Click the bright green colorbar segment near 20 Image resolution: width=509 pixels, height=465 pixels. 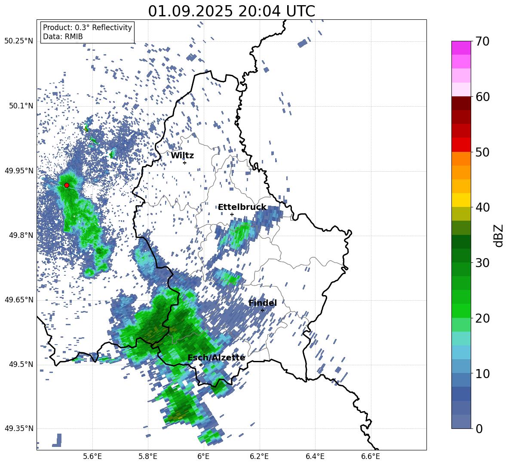coord(461,311)
